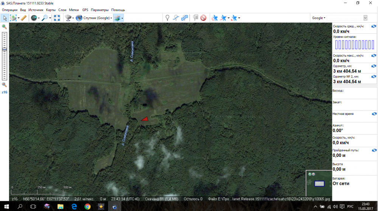Toggle the GPS receiver connection button
The image size is (378, 211).
point(215,18)
